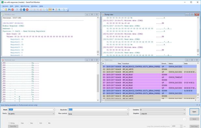201x128 pixels.
Task: Open the Monitoring menu
Action: (x=25, y=6)
